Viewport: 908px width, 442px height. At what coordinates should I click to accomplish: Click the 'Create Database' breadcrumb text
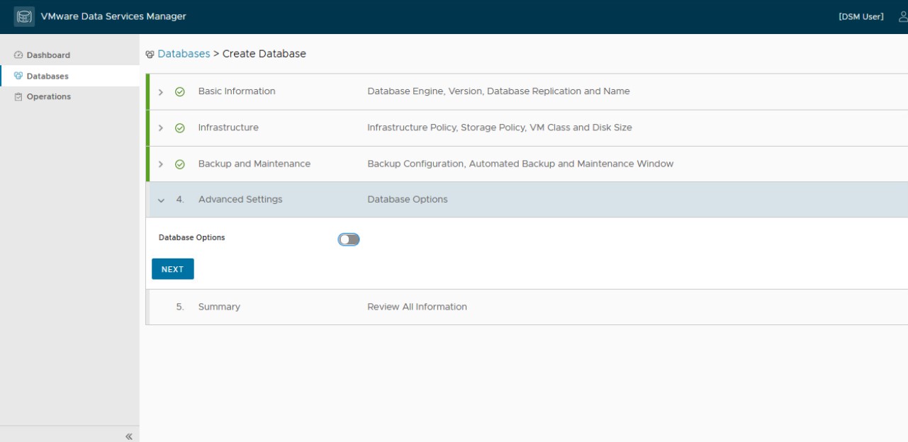(x=264, y=54)
